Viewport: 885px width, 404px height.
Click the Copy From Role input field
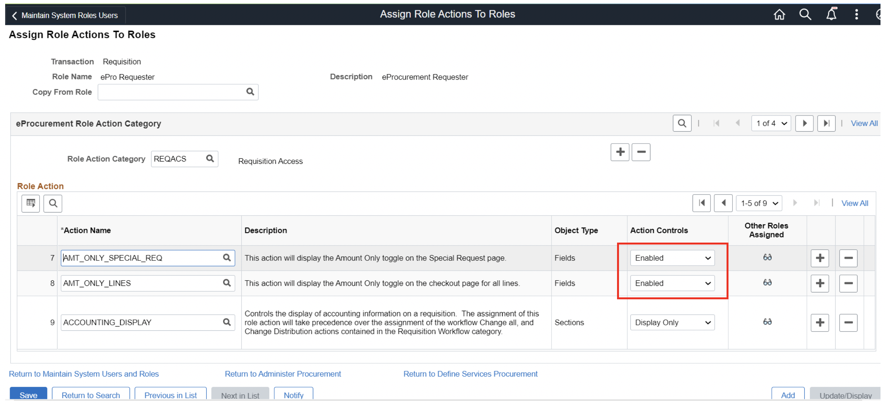click(x=171, y=92)
